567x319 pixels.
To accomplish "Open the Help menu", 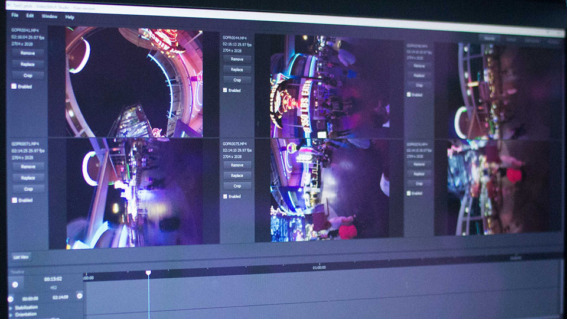I will point(70,17).
